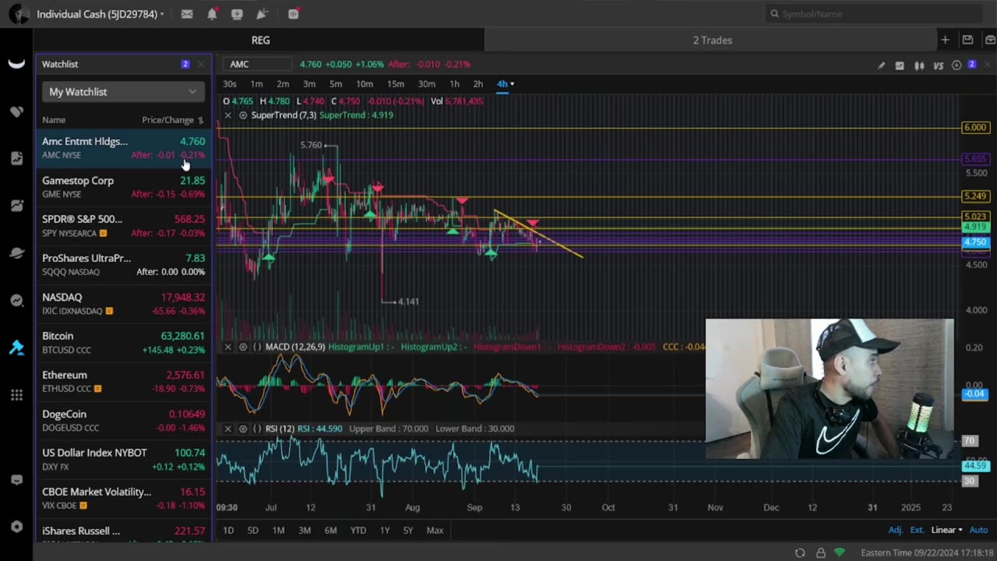Screen dimensions: 997x561
Task: Click the lock icon in status bar
Action: click(820, 552)
